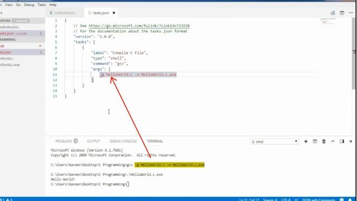
Task: Close the terminal panel with X
Action: (x=351, y=141)
